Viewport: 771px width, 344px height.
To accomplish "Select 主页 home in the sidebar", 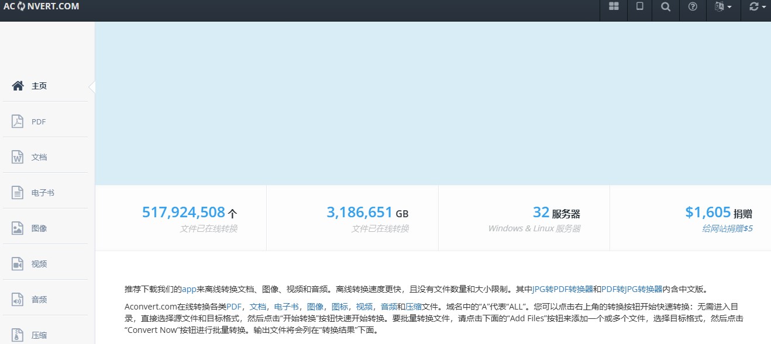I will 39,86.
